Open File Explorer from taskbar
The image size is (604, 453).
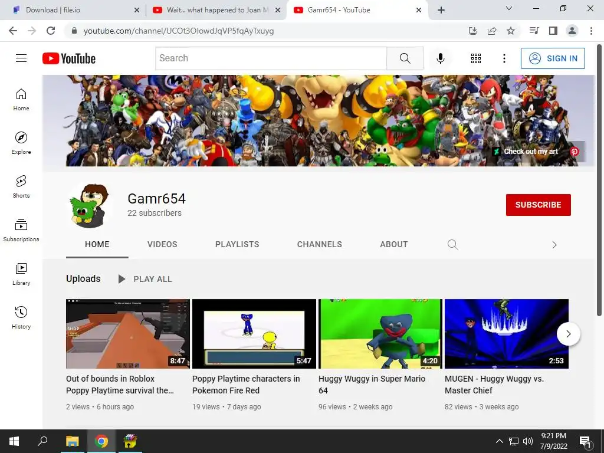(72, 441)
